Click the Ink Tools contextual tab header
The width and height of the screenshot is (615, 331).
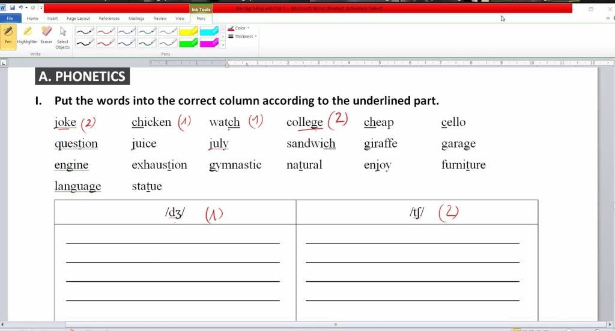coord(201,9)
